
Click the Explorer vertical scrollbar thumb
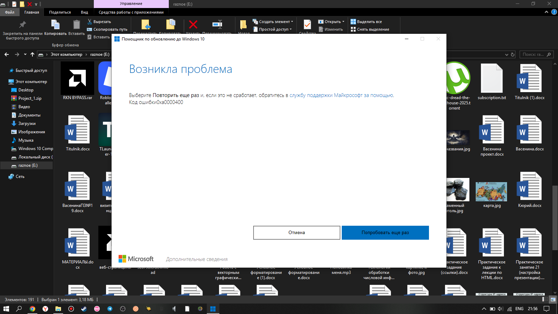tap(555, 218)
